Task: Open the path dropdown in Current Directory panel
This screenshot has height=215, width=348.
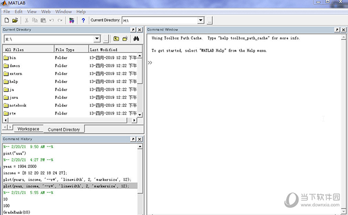Action: pyautogui.click(x=97, y=39)
